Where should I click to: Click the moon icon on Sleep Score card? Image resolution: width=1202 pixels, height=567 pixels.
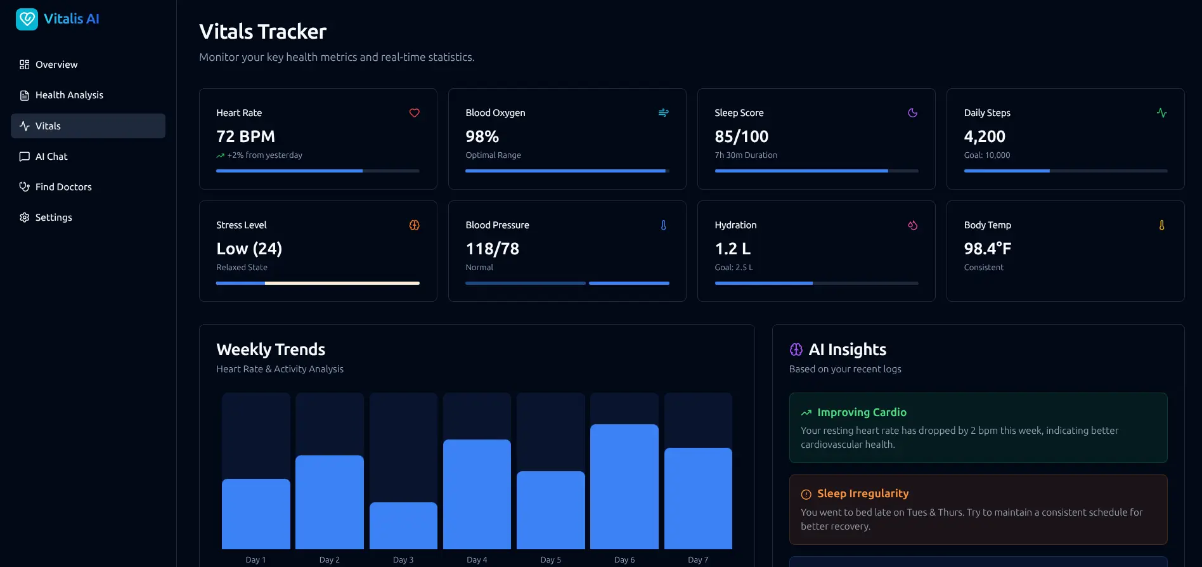(912, 113)
